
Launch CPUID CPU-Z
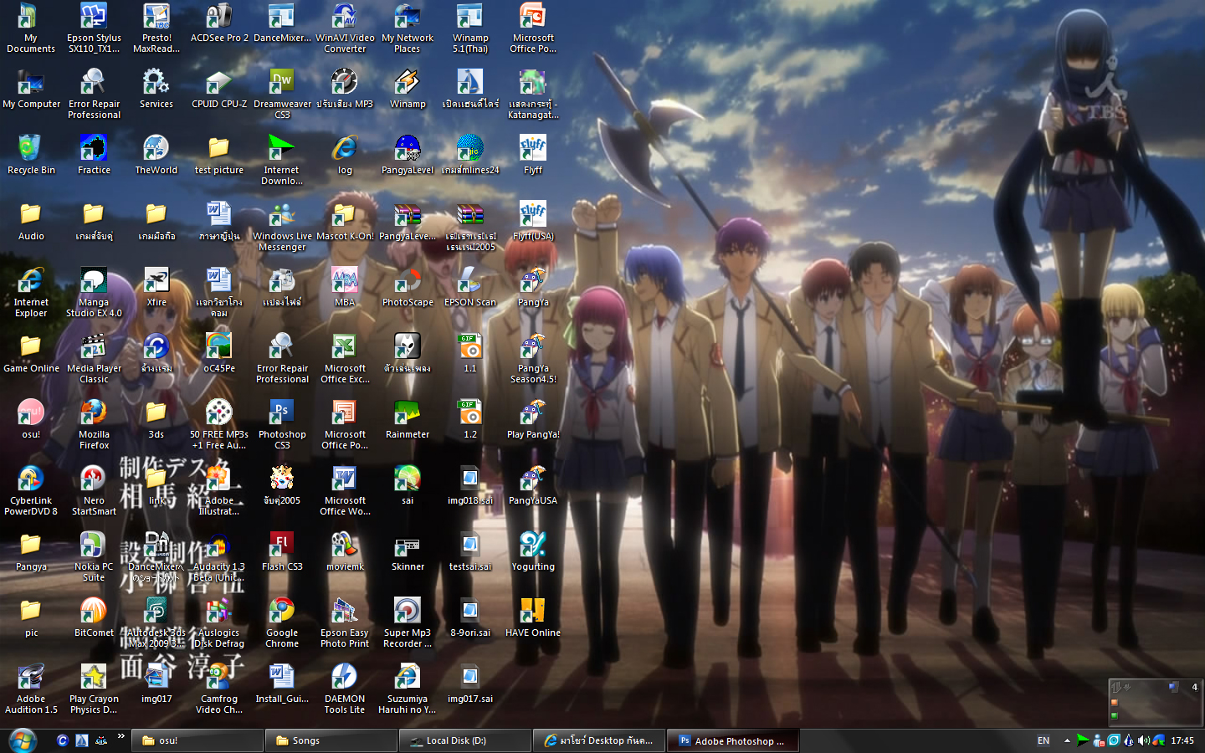tap(219, 89)
